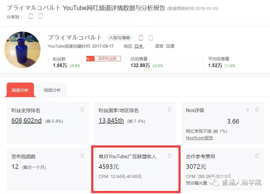The image size is (270, 194).
Task: Switch to the 视频分析 tab
Action: point(52,90)
